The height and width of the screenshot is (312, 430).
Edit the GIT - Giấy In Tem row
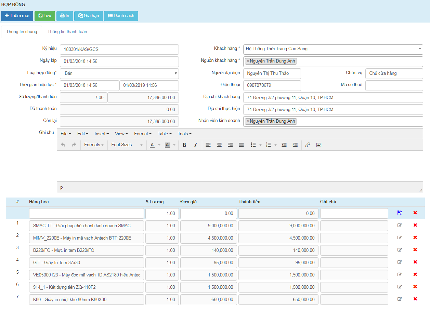click(400, 262)
